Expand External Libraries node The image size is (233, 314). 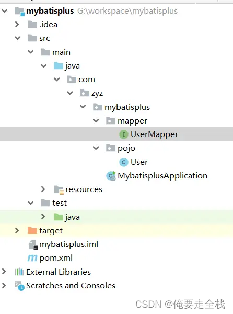point(4,272)
